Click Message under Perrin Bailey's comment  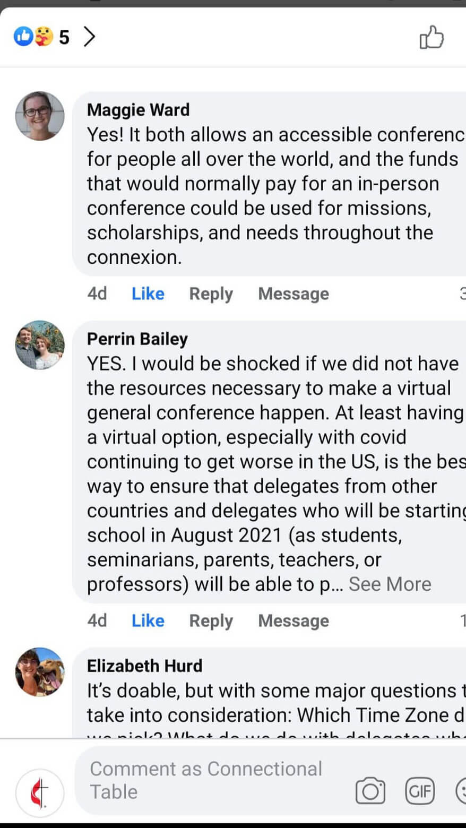point(293,620)
